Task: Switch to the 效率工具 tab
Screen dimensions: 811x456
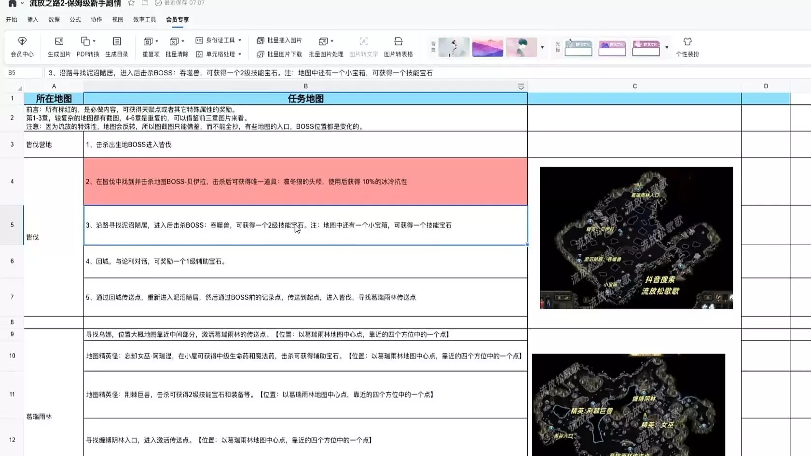Action: 145,20
